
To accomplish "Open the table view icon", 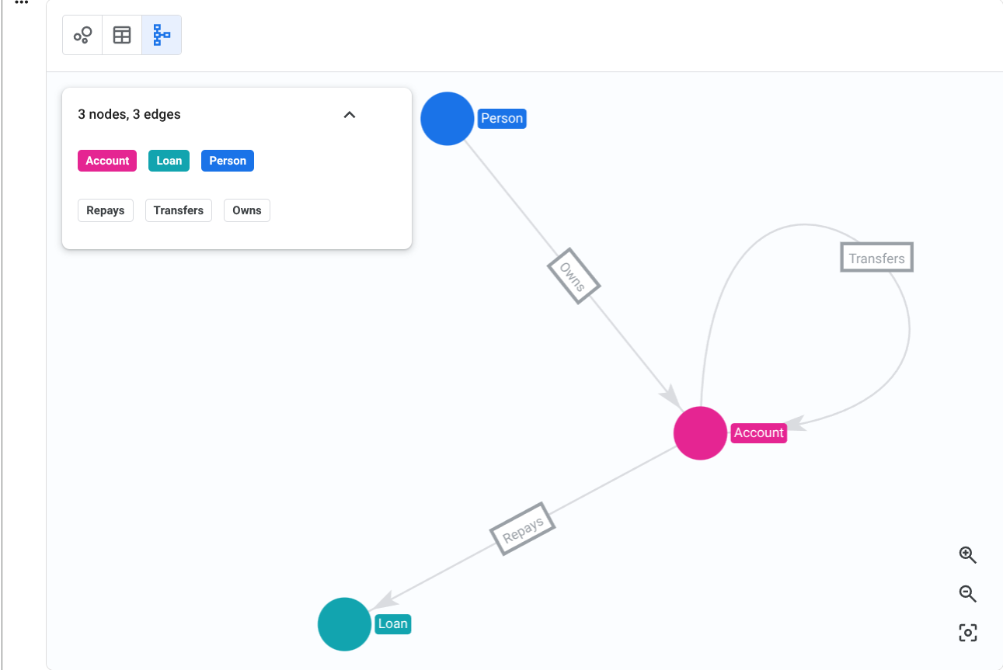I will 121,34.
